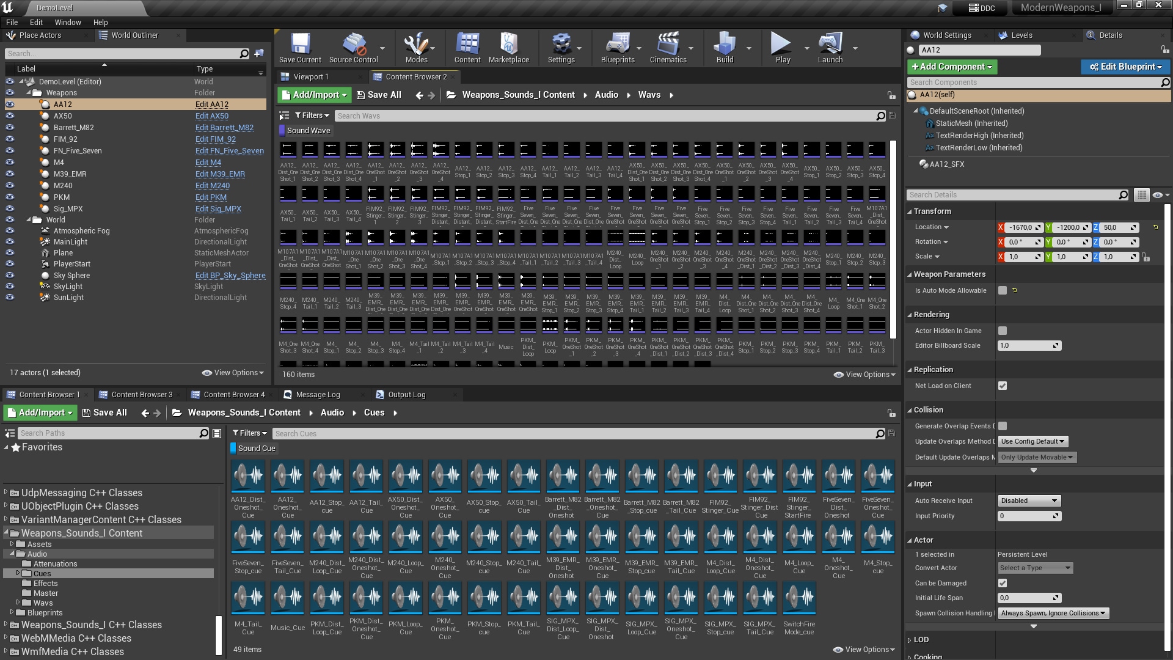Open the Convert Actor type selector
1173x660 pixels.
click(1035, 568)
